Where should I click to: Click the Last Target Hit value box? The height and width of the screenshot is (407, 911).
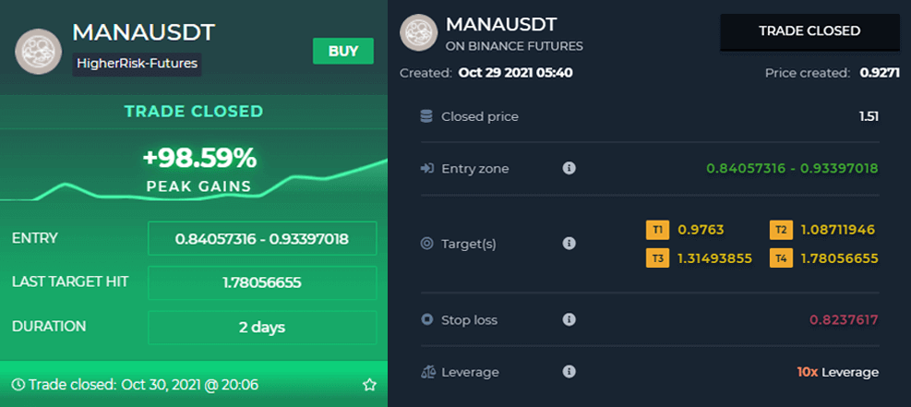[262, 282]
